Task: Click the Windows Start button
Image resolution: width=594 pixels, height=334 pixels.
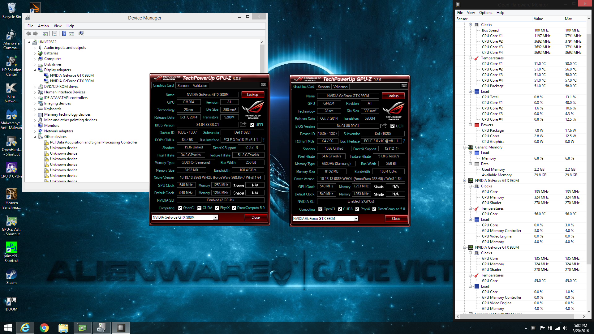Action: 8,328
